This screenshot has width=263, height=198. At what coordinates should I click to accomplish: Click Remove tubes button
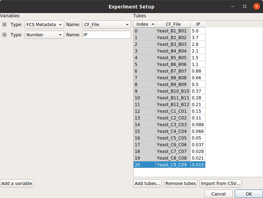pos(181,183)
